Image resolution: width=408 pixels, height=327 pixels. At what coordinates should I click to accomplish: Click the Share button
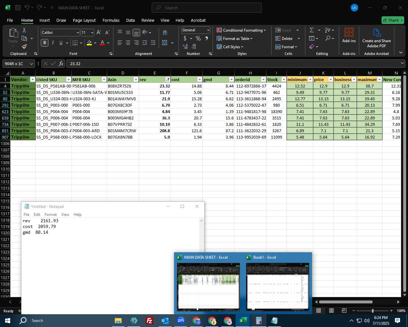click(393, 20)
